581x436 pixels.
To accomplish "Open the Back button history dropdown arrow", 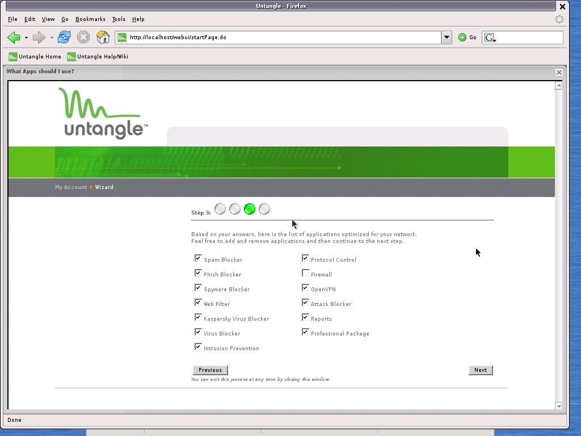I will coord(26,38).
